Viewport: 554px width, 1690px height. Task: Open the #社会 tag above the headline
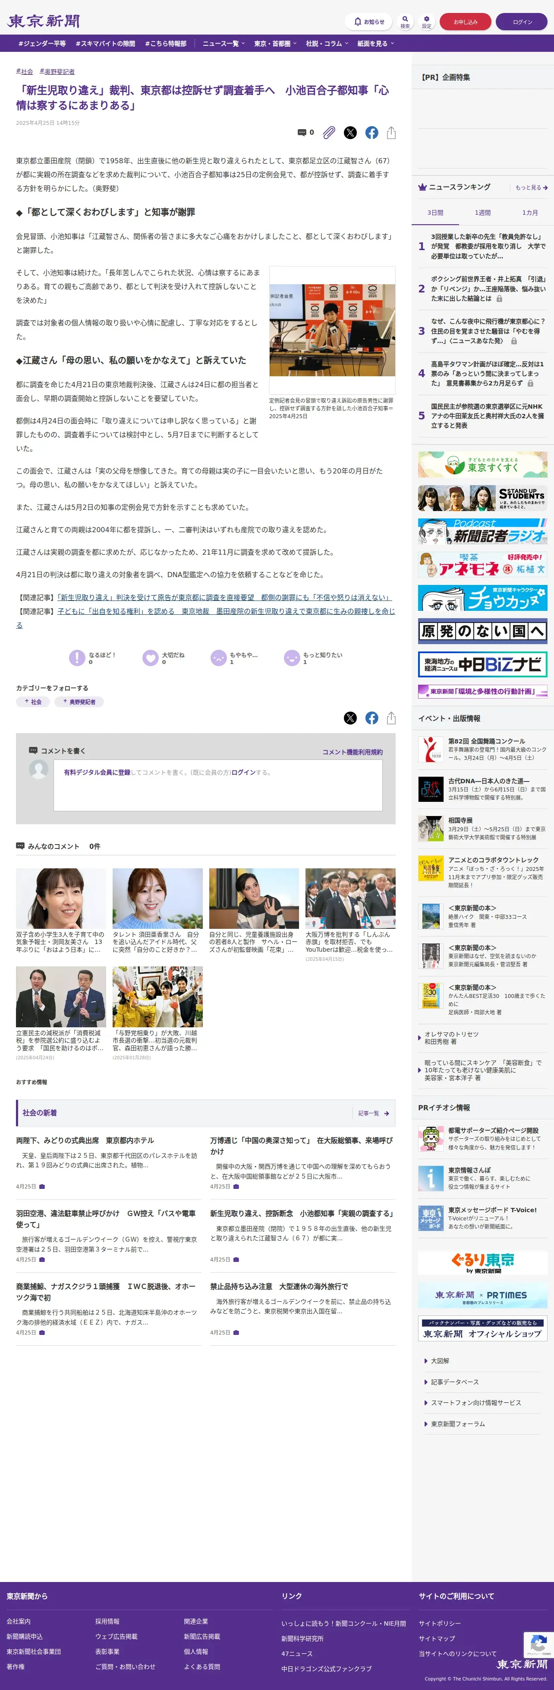pyautogui.click(x=24, y=72)
